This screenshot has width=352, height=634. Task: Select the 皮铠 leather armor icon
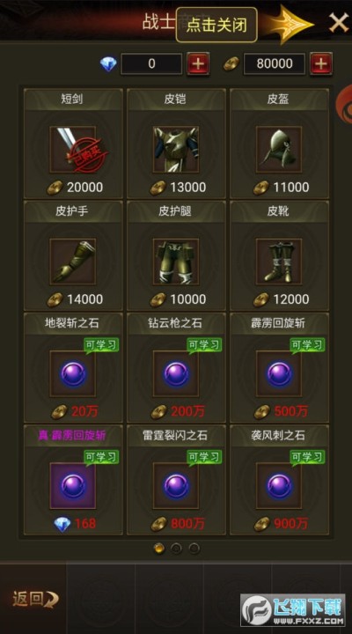pos(176,150)
